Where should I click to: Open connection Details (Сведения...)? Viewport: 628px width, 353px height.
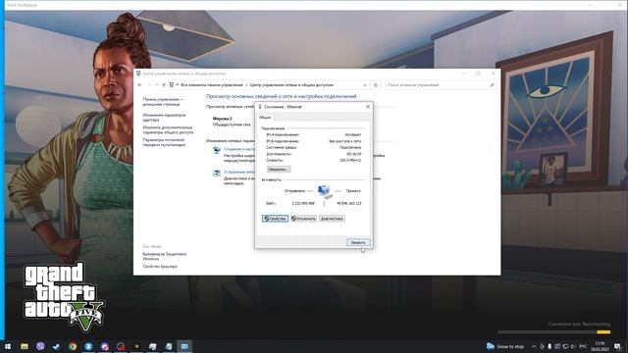point(279,170)
